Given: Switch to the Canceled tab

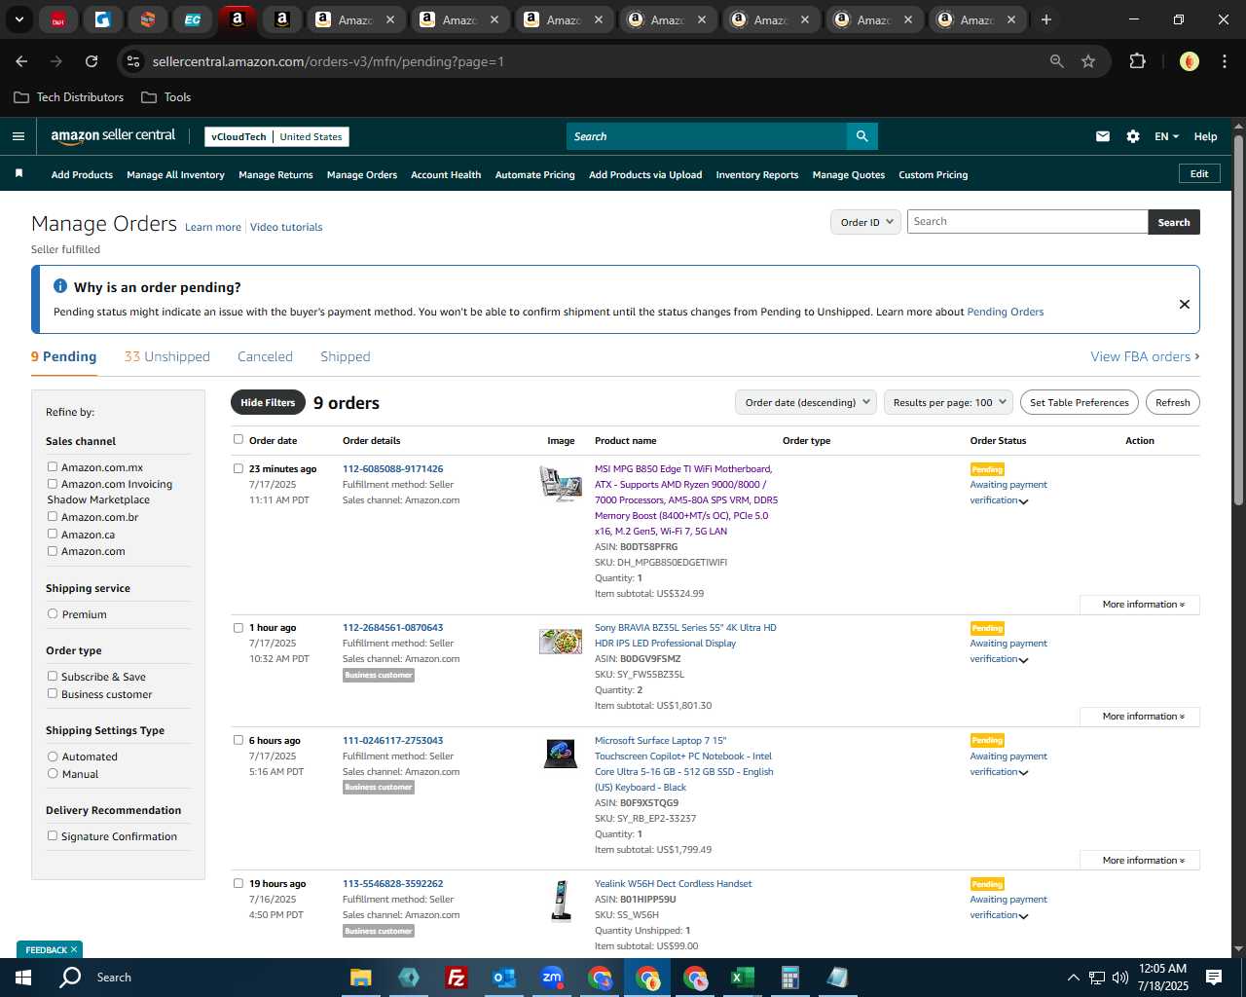Looking at the screenshot, I should pos(265,356).
